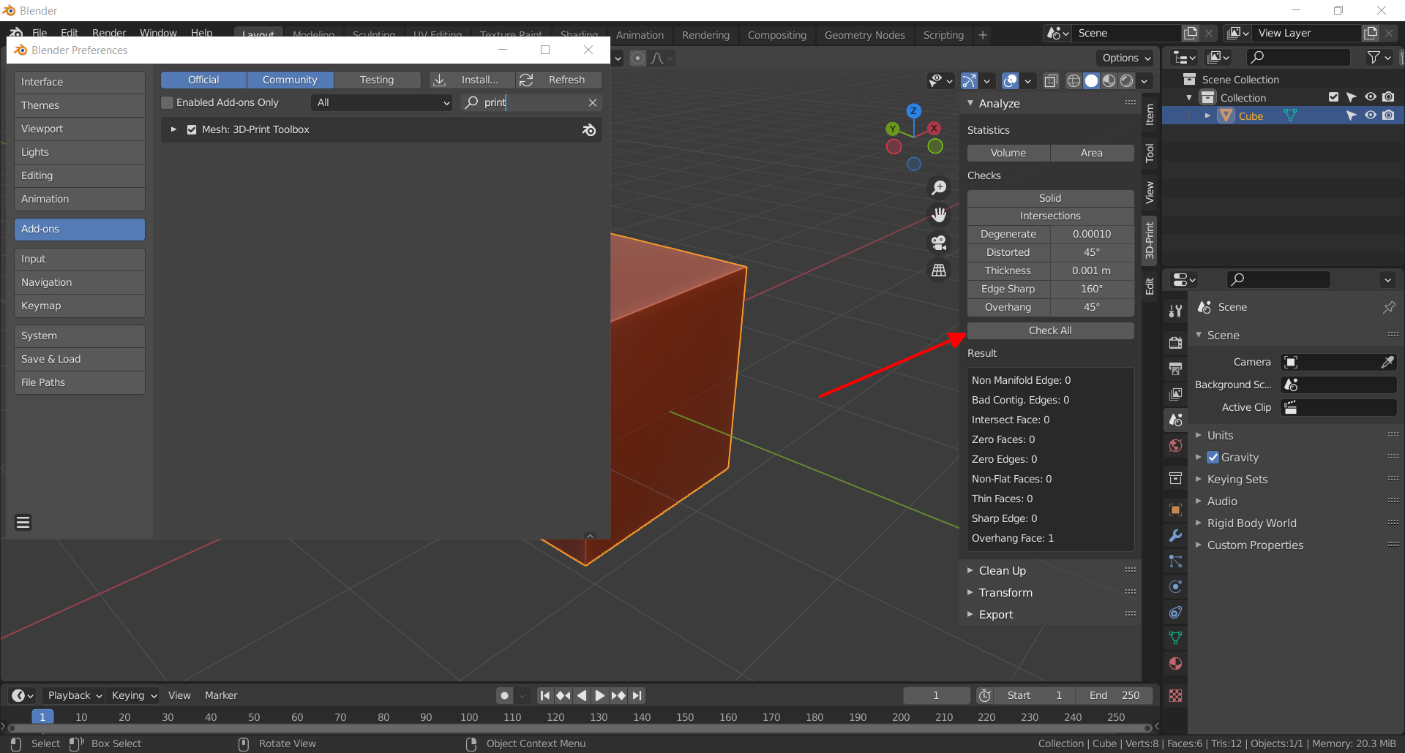
Task: Open Particle properties tab icon
Action: 1175,561
